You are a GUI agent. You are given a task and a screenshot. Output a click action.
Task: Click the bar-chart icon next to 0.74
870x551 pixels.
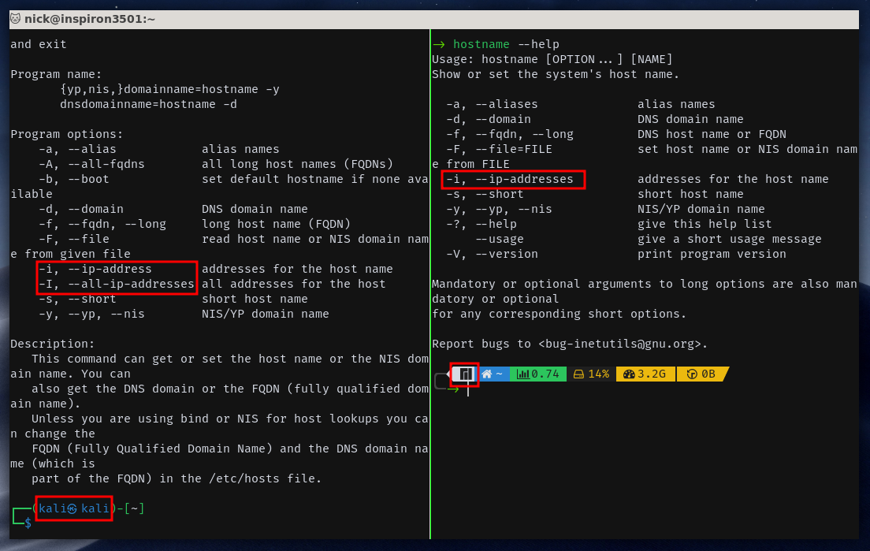522,373
